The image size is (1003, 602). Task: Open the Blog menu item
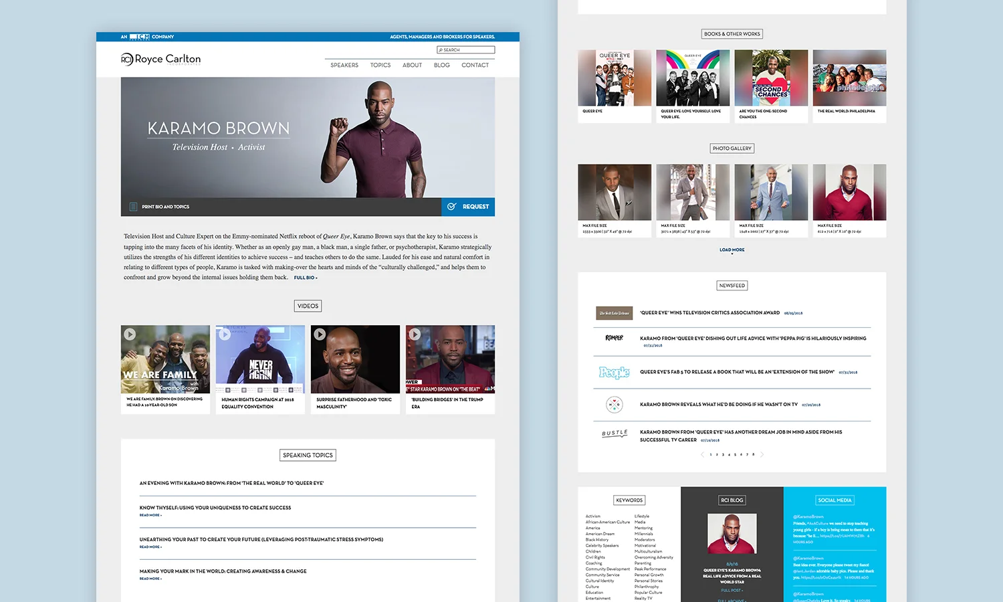coord(442,65)
